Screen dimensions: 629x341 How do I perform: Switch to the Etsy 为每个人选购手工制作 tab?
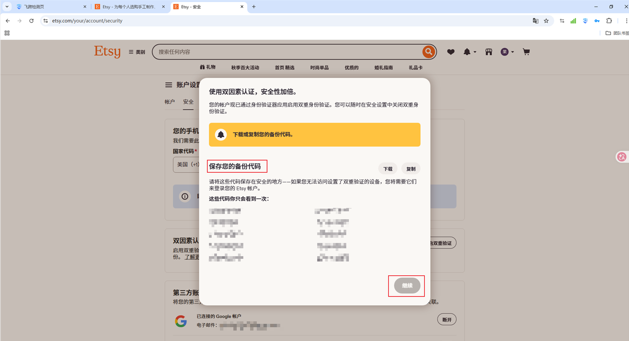pyautogui.click(x=129, y=7)
